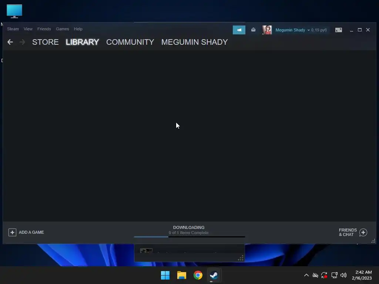Open Google Chrome from the taskbar

coord(198,275)
